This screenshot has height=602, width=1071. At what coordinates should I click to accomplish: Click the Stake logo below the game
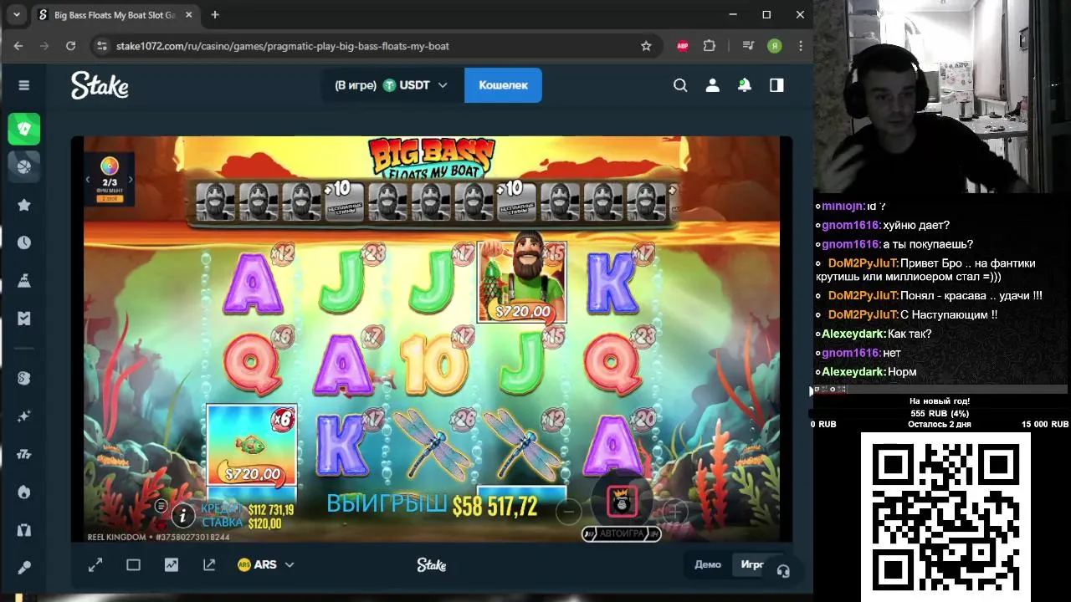click(432, 565)
